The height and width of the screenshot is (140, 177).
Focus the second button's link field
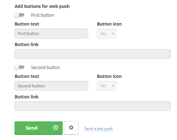click(x=93, y=106)
